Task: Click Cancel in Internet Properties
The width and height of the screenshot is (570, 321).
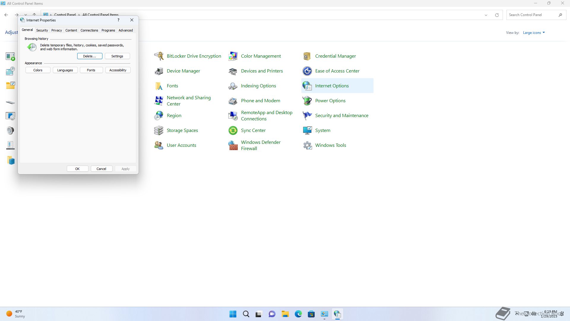Action: click(x=101, y=169)
